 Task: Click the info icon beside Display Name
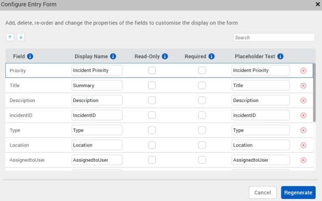[113, 56]
